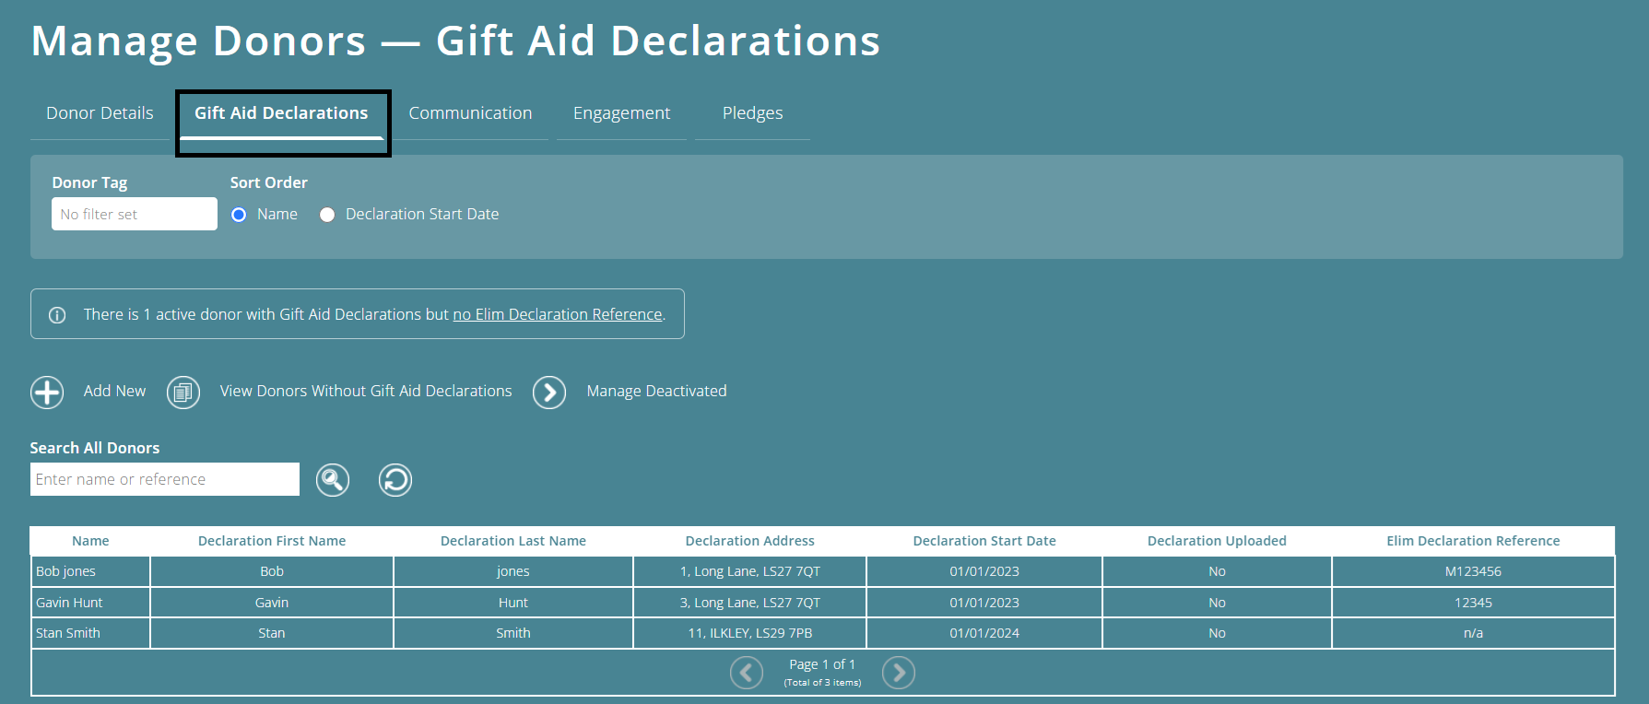Open the Engagement tab

(622, 113)
